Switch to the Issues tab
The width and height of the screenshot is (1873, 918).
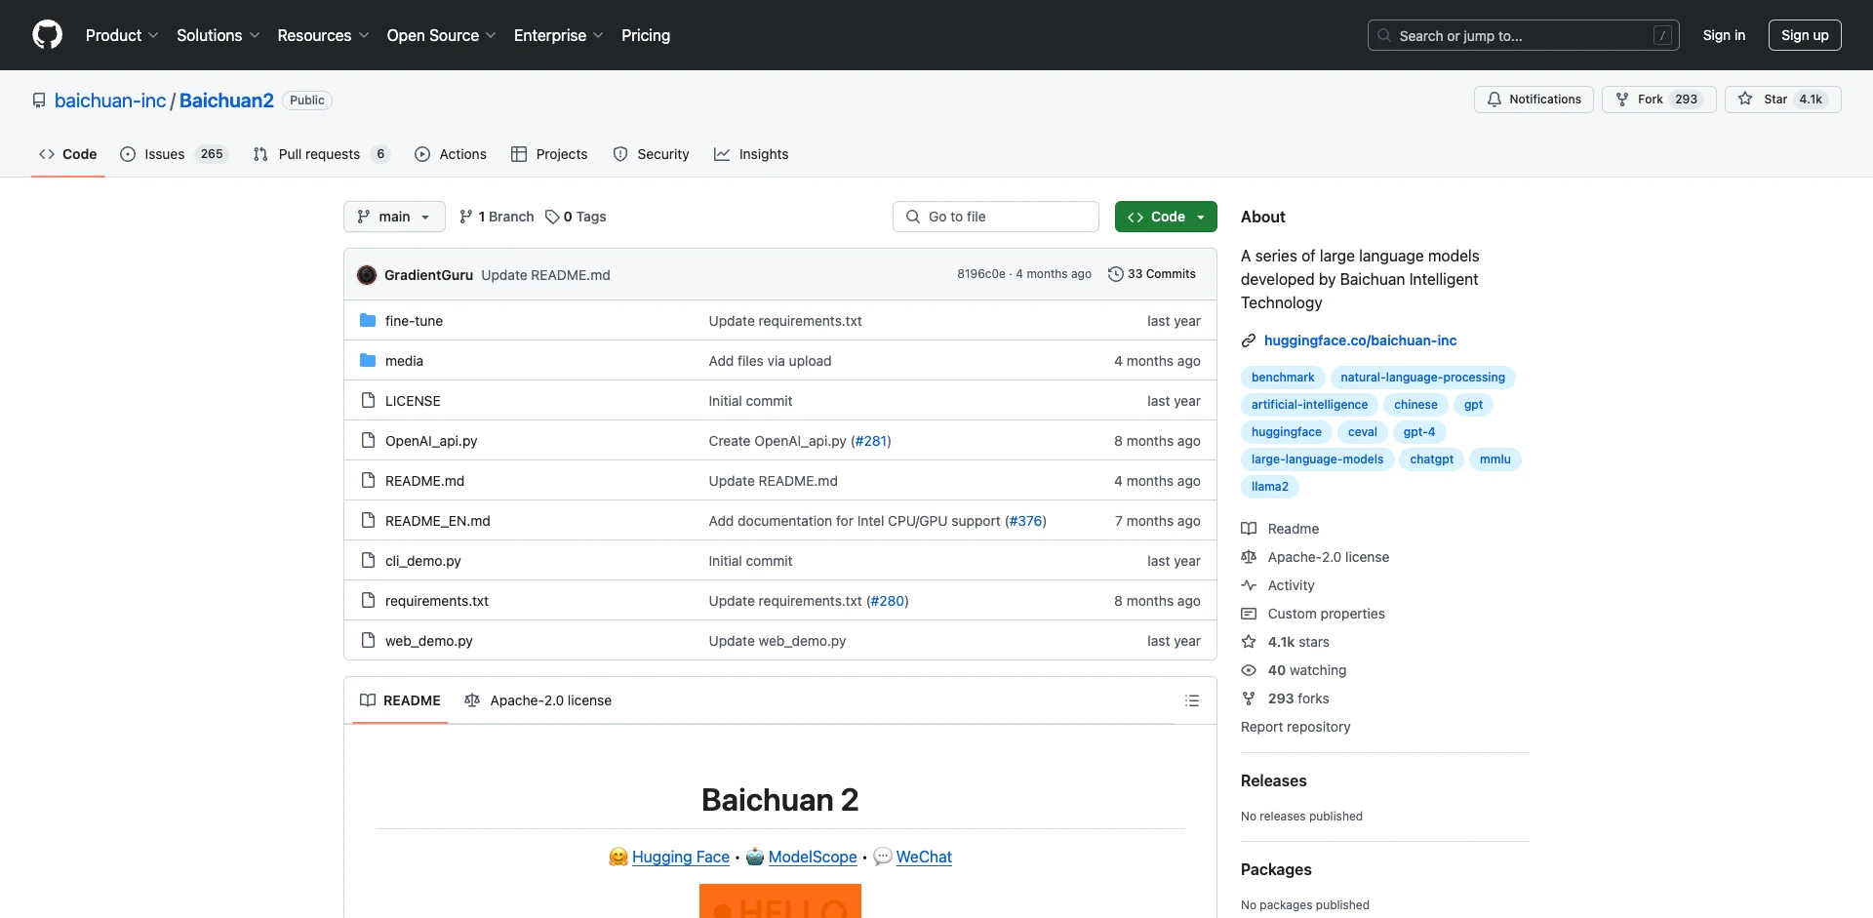pos(173,154)
